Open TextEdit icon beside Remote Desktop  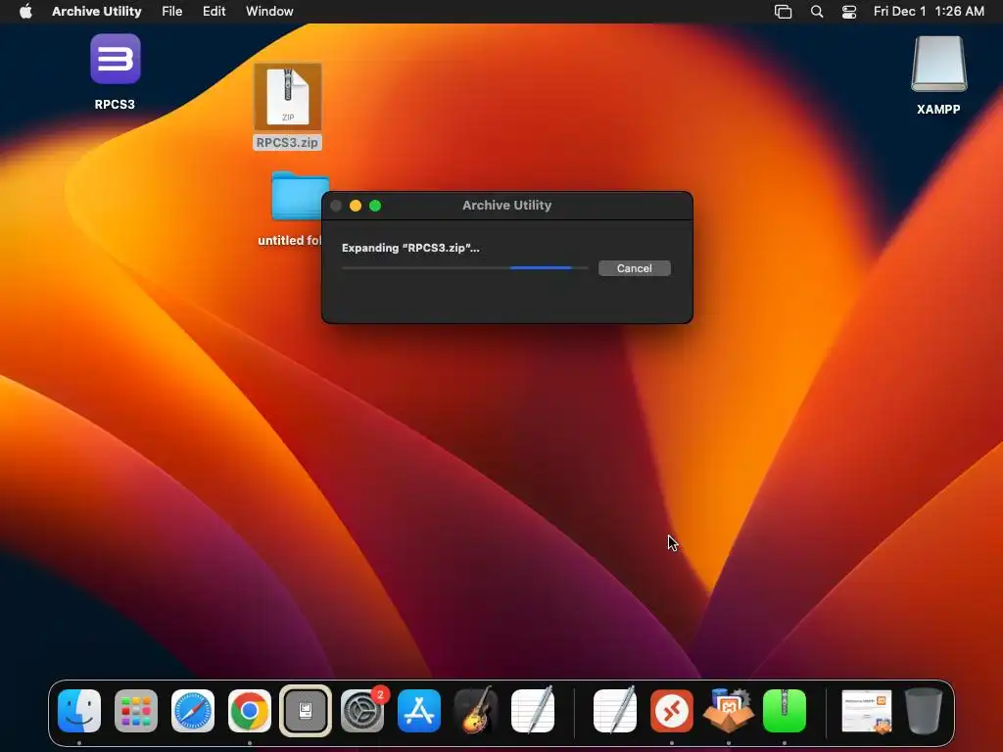615,711
